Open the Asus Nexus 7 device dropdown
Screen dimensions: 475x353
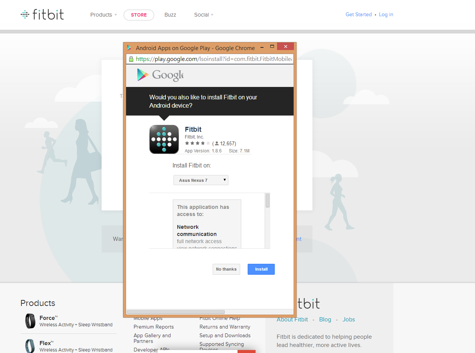click(201, 180)
